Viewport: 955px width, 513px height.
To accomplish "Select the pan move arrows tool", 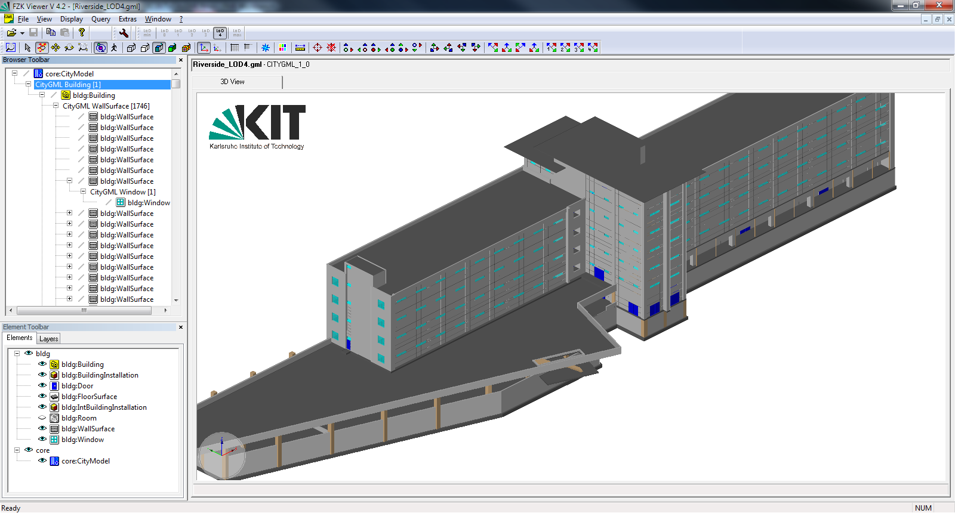I will pos(56,48).
